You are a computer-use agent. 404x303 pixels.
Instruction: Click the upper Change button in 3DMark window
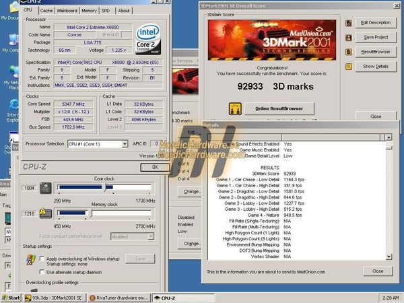tap(191, 191)
